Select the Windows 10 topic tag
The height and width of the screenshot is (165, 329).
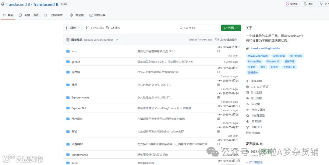[273, 62]
